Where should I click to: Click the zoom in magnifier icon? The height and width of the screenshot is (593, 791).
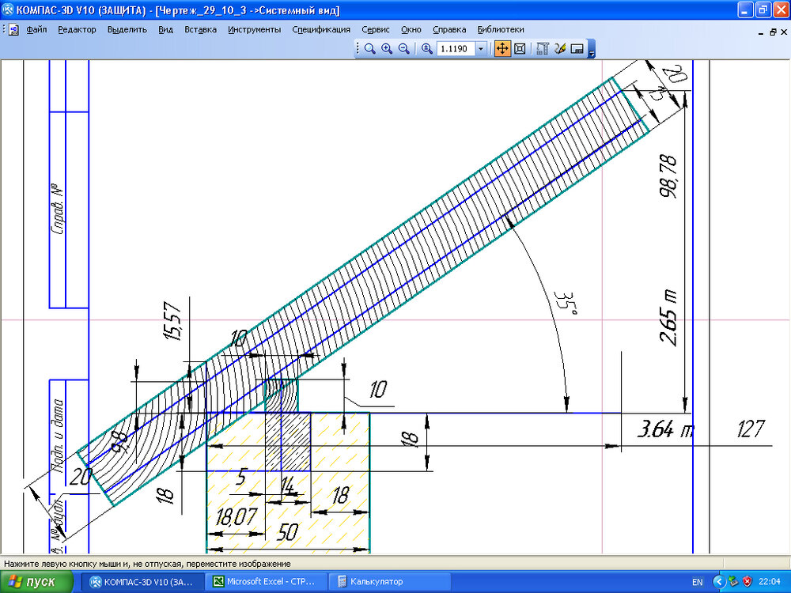(387, 48)
